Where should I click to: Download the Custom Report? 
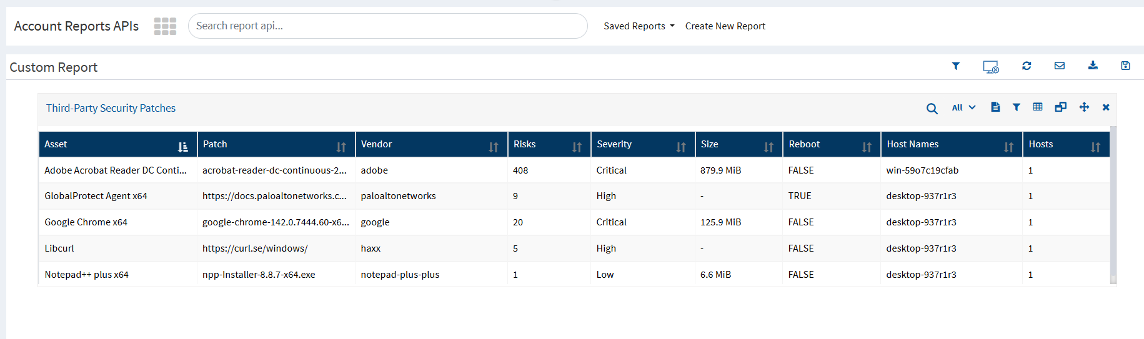[x=1093, y=66]
